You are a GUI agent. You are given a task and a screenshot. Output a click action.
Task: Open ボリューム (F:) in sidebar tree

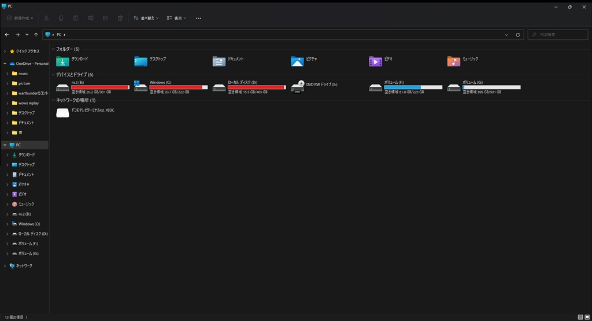(x=25, y=243)
